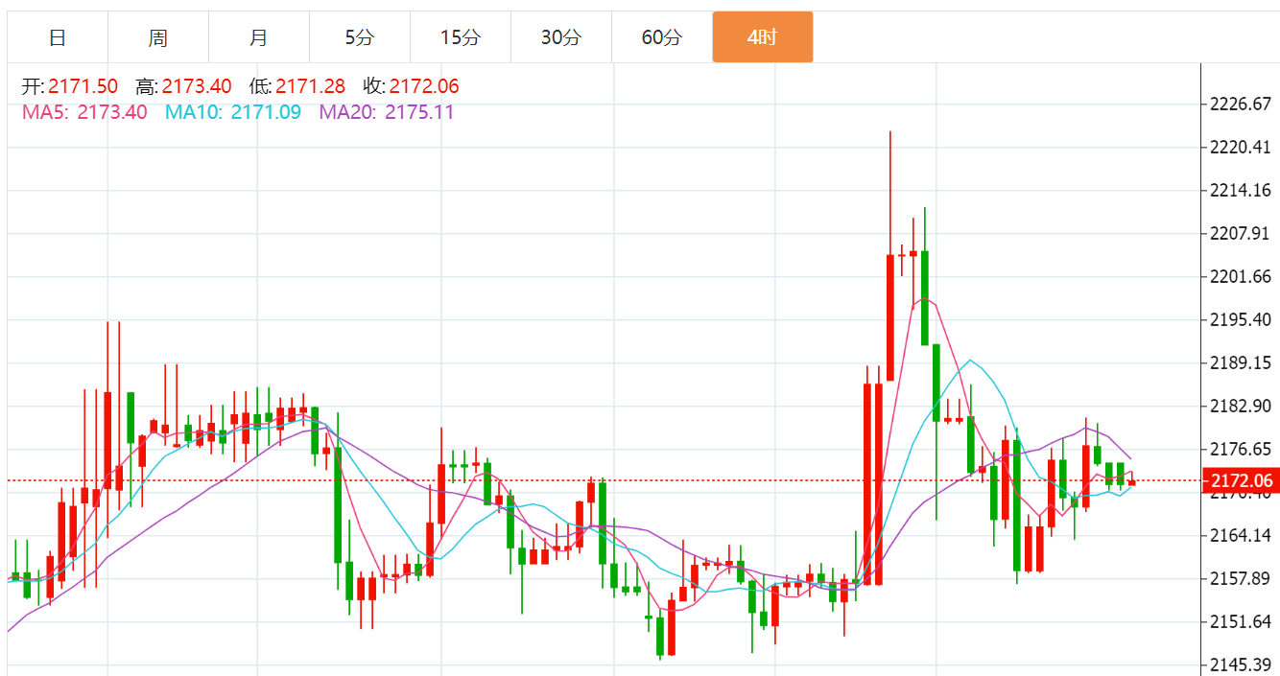The width and height of the screenshot is (1280, 676).
Task: Click the red 2172.06 current price tag
Action: 1240,481
